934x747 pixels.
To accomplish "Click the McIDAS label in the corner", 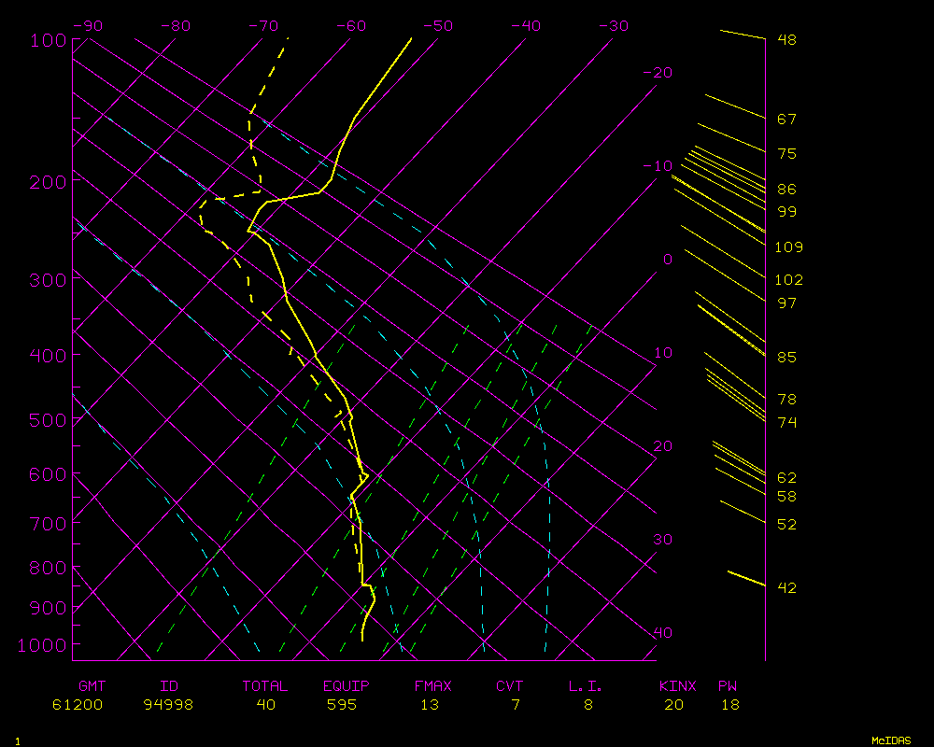I will click(x=891, y=740).
